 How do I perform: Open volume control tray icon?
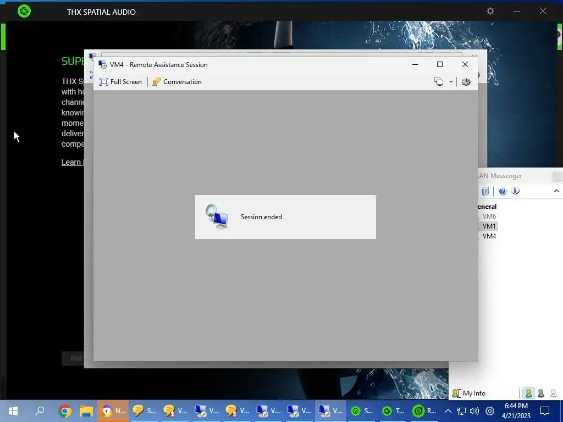(474, 411)
